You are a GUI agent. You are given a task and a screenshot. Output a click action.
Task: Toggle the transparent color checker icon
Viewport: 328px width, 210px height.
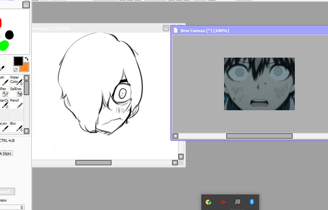click(16, 70)
